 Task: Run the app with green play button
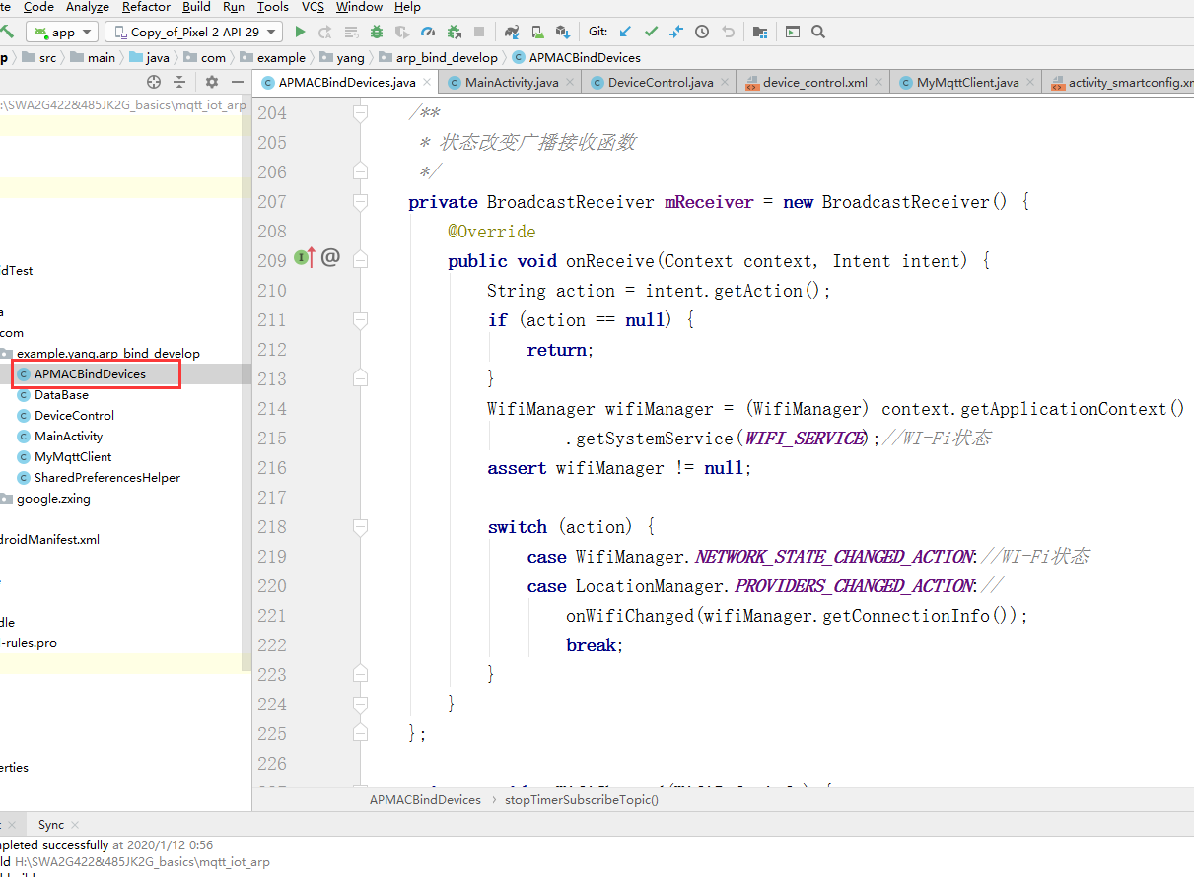(300, 32)
